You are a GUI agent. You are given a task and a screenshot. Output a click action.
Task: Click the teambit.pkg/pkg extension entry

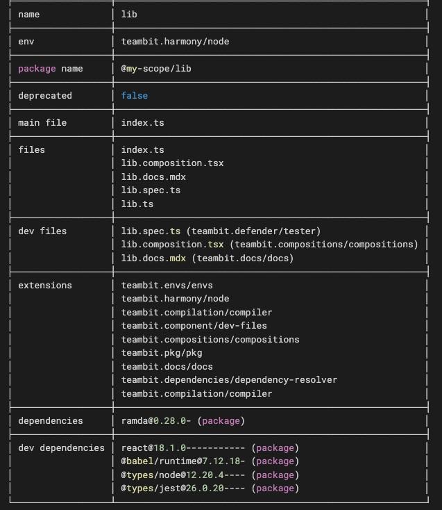coord(162,353)
